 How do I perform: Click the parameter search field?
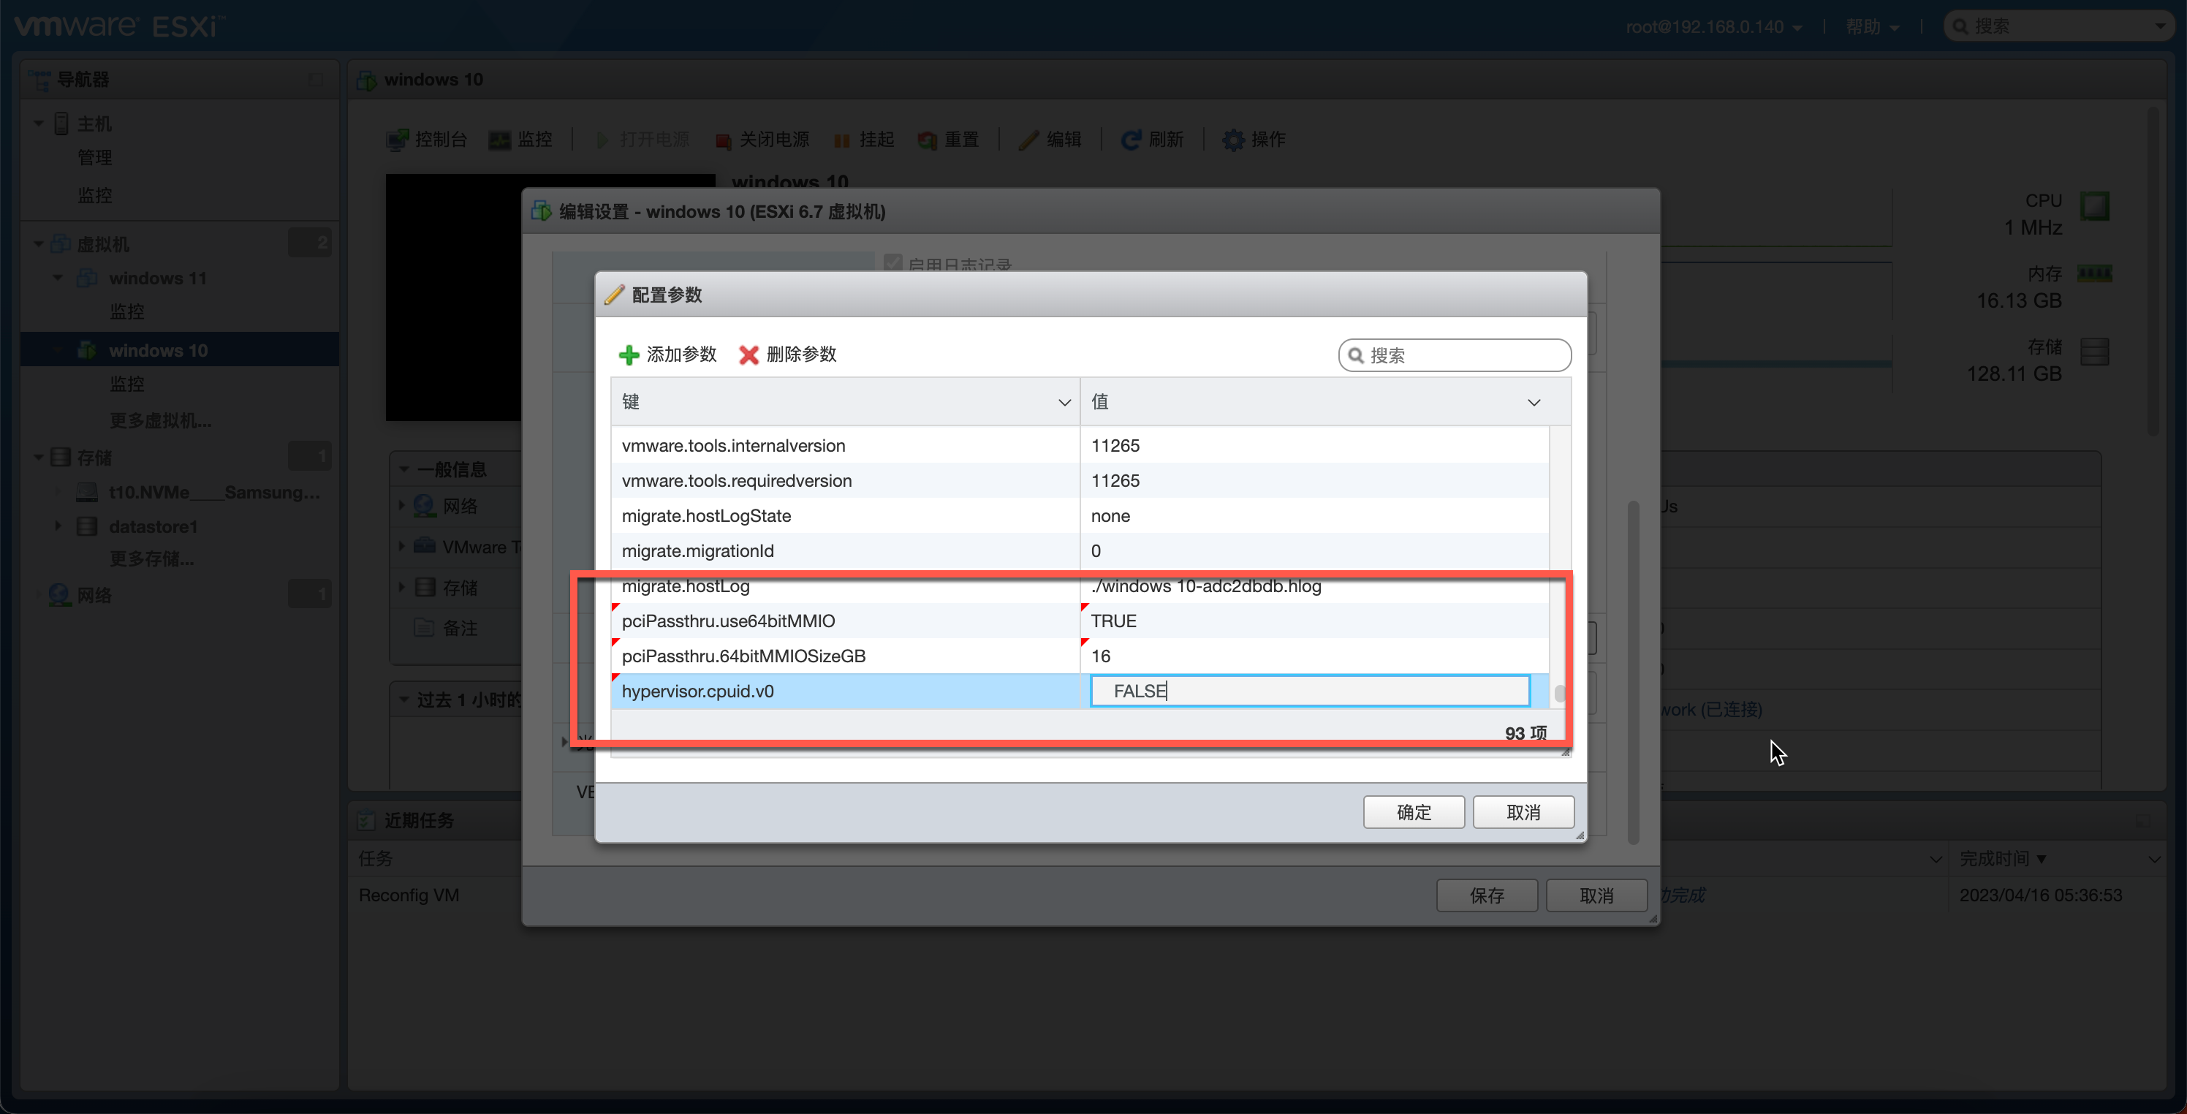click(x=1455, y=356)
